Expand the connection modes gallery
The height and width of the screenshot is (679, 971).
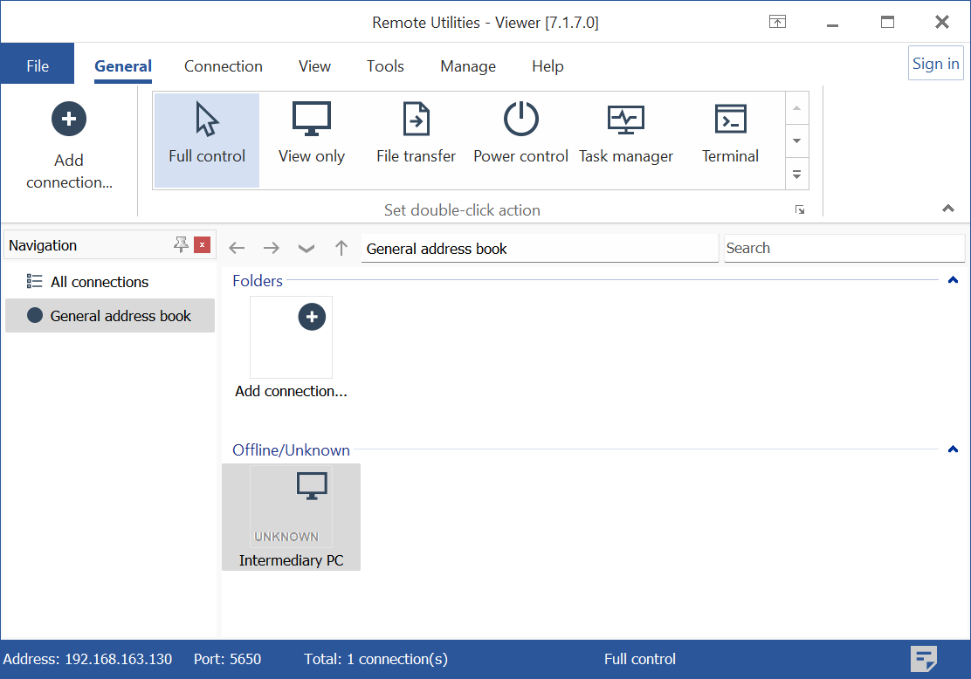pyautogui.click(x=796, y=174)
